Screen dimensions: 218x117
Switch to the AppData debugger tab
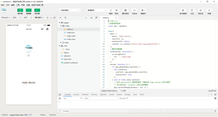(103, 95)
